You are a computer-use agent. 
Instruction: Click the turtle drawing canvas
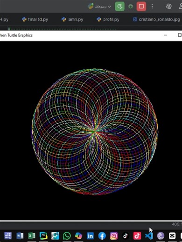[91, 131]
